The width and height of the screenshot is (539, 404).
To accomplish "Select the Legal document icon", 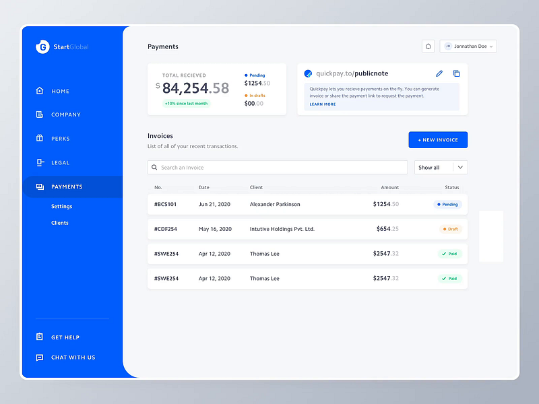I will click(40, 162).
